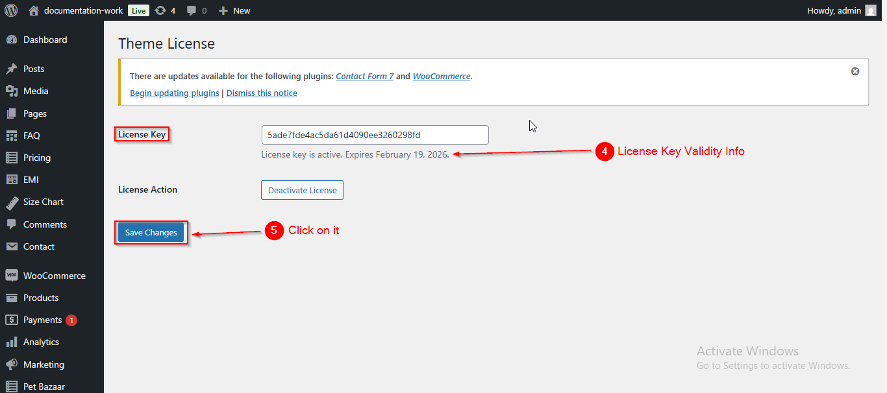Click the License Action label
This screenshot has height=393, width=887.
point(148,189)
